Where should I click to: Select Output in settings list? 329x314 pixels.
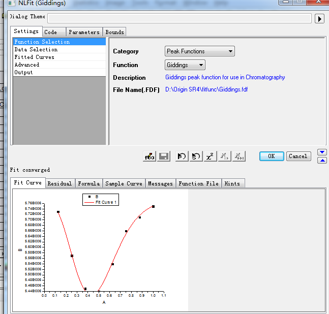(59, 72)
